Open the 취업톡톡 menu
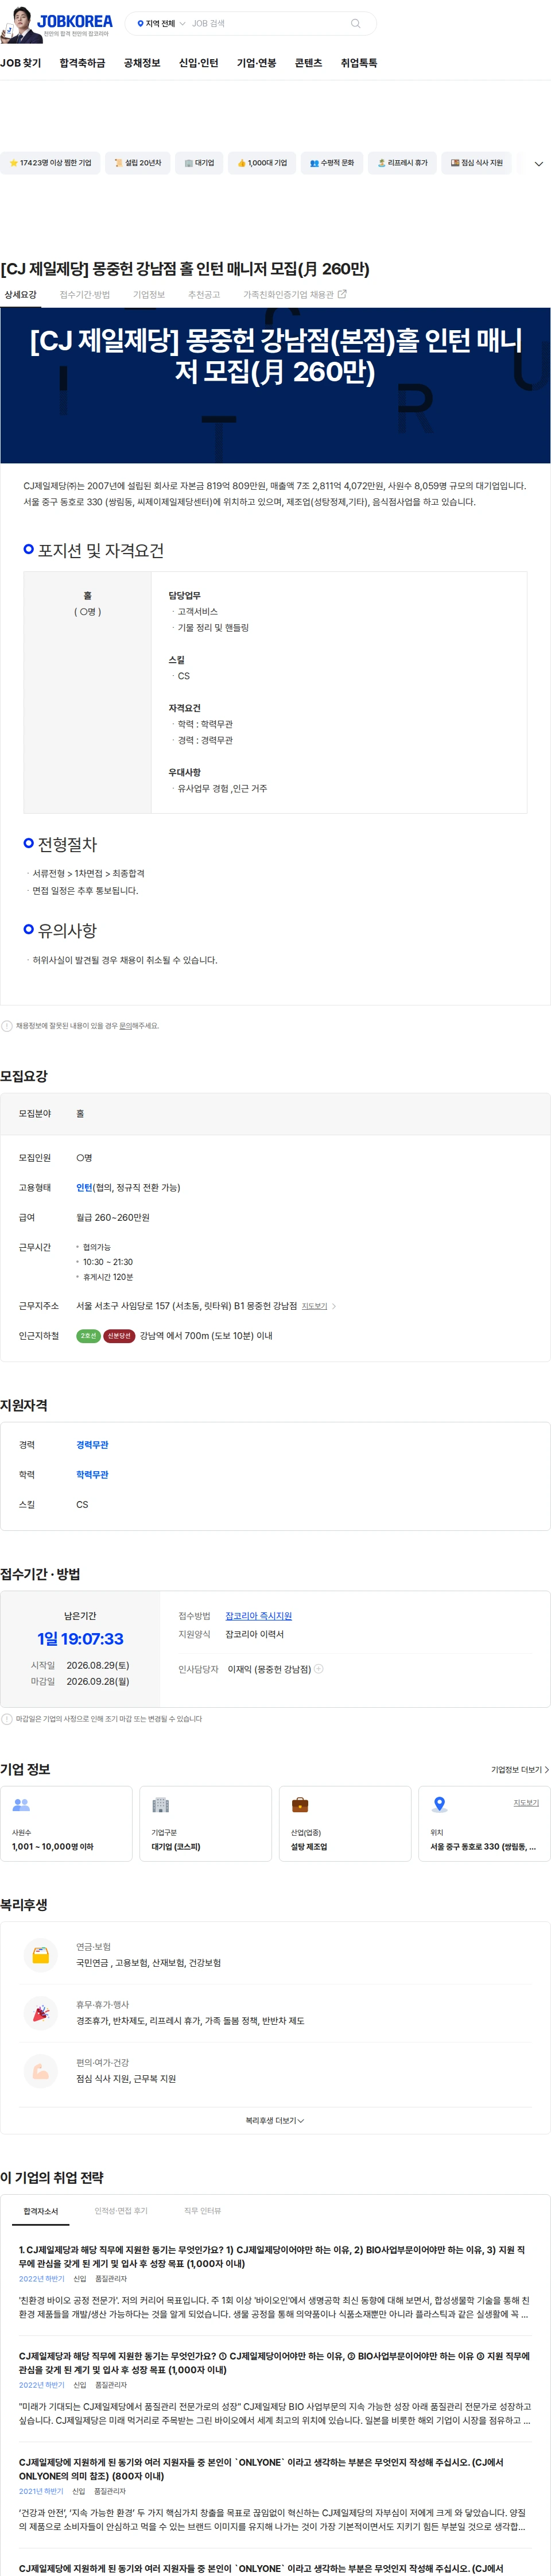551x2576 pixels. (359, 63)
